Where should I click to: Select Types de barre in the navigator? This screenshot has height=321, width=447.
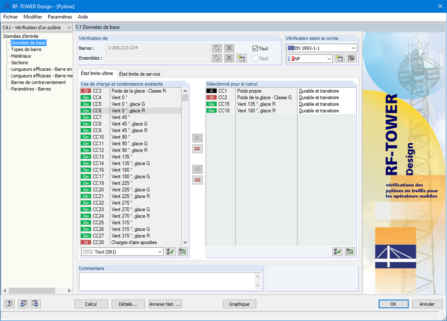26,49
